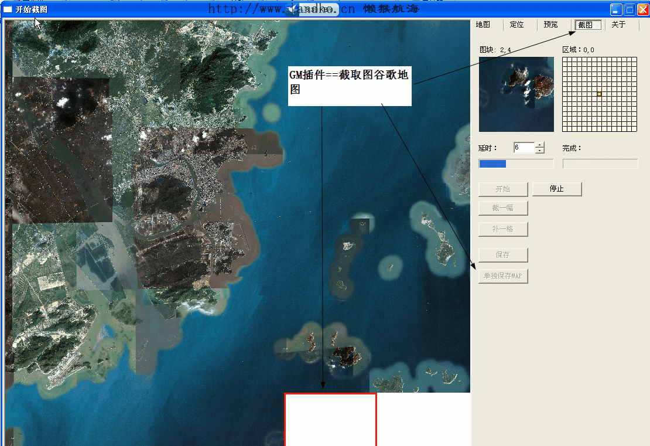
Task: Click the 停止 button
Action: (557, 189)
